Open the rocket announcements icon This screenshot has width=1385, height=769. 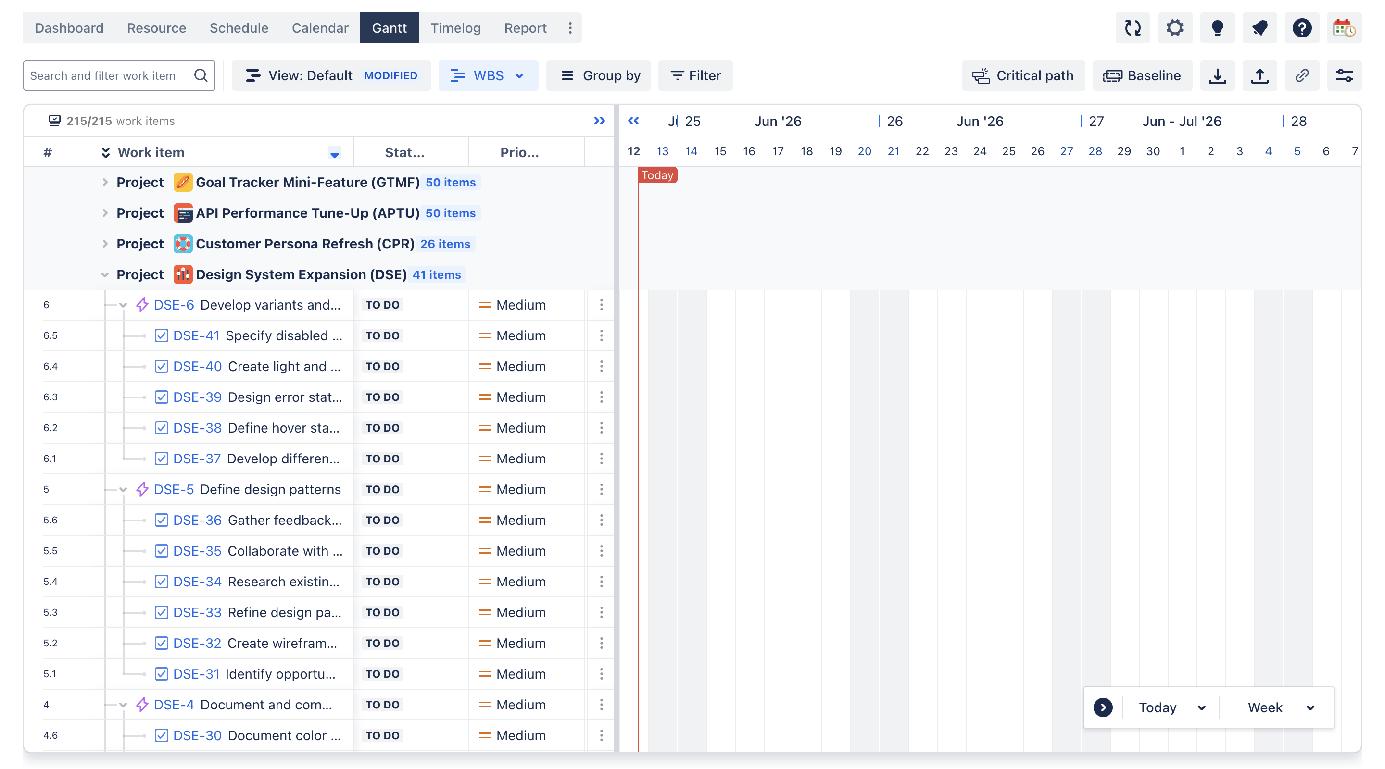click(1259, 28)
